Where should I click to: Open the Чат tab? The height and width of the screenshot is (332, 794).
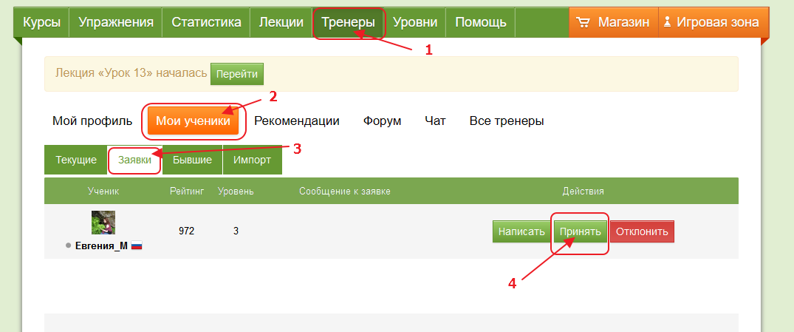[435, 121]
